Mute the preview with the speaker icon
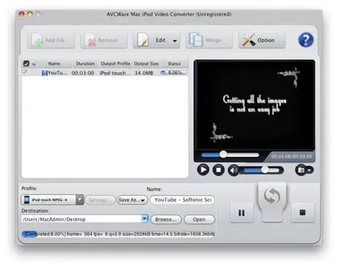 coord(234,170)
